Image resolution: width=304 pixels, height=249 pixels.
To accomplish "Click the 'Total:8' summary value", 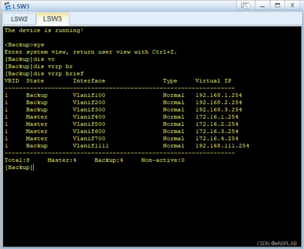I will tap(17, 160).
